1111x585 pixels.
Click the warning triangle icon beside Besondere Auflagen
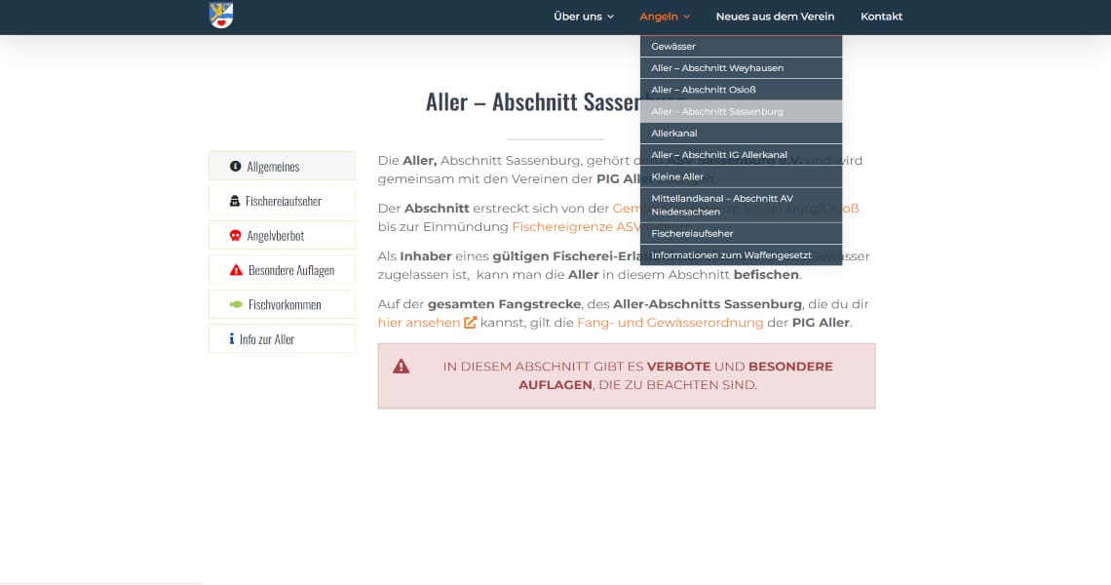point(235,269)
